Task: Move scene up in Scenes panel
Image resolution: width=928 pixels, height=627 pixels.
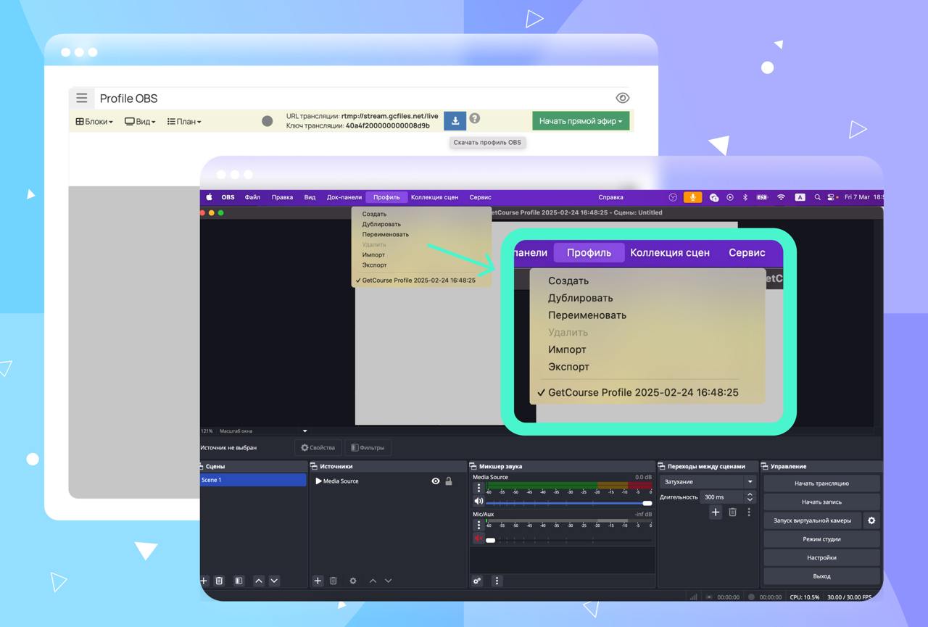Action: tap(259, 581)
